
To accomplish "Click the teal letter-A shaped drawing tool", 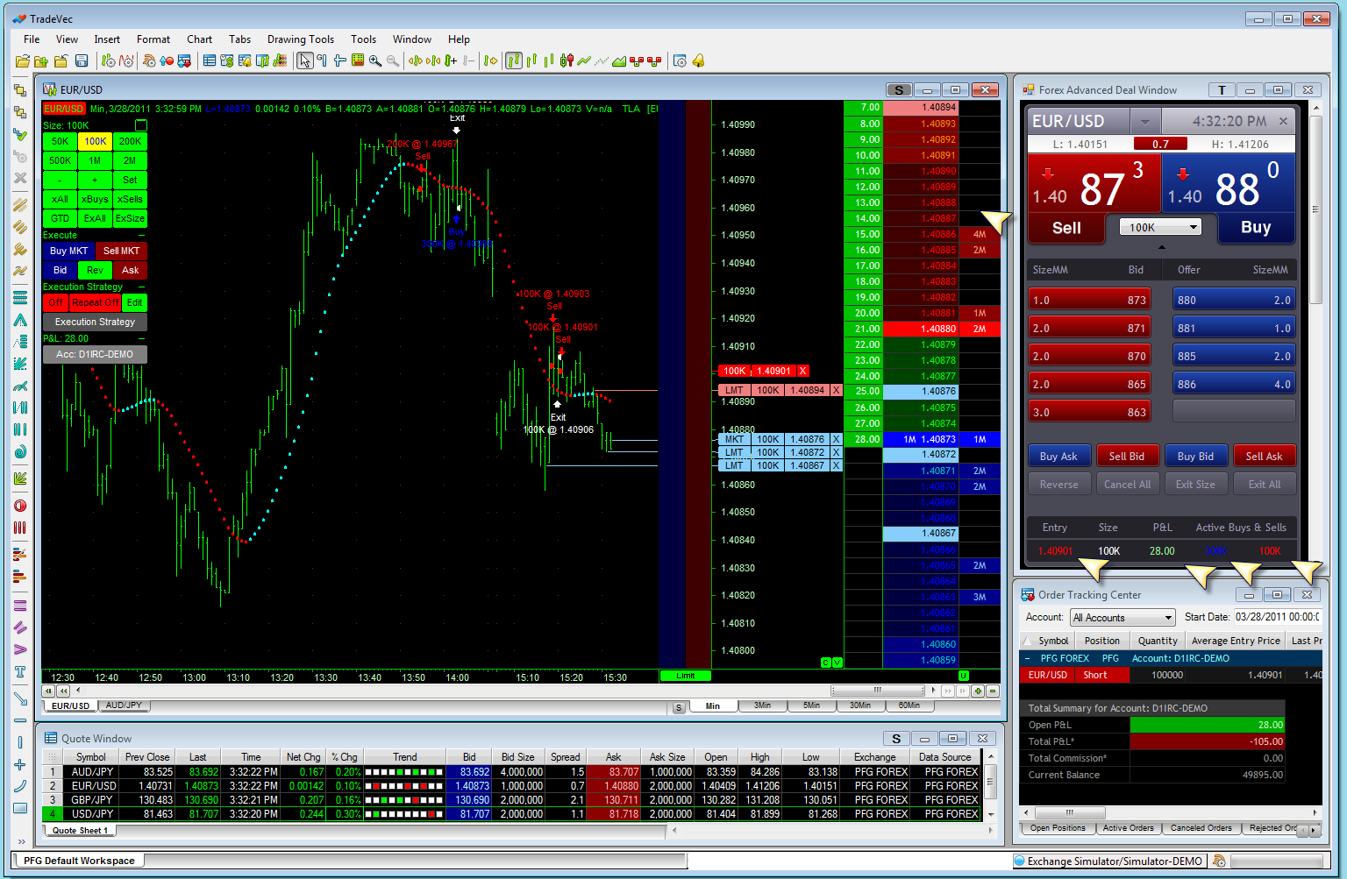I will (x=20, y=320).
